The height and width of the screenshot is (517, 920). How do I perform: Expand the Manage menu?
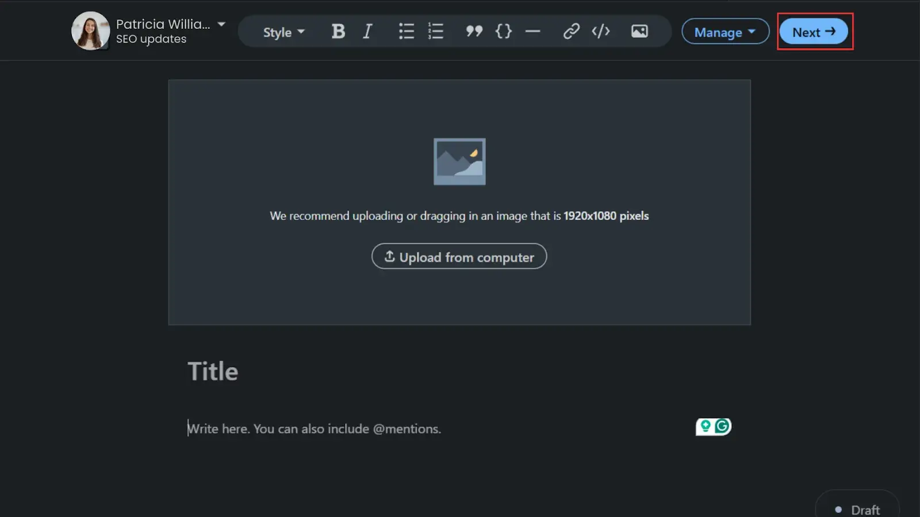tap(724, 32)
